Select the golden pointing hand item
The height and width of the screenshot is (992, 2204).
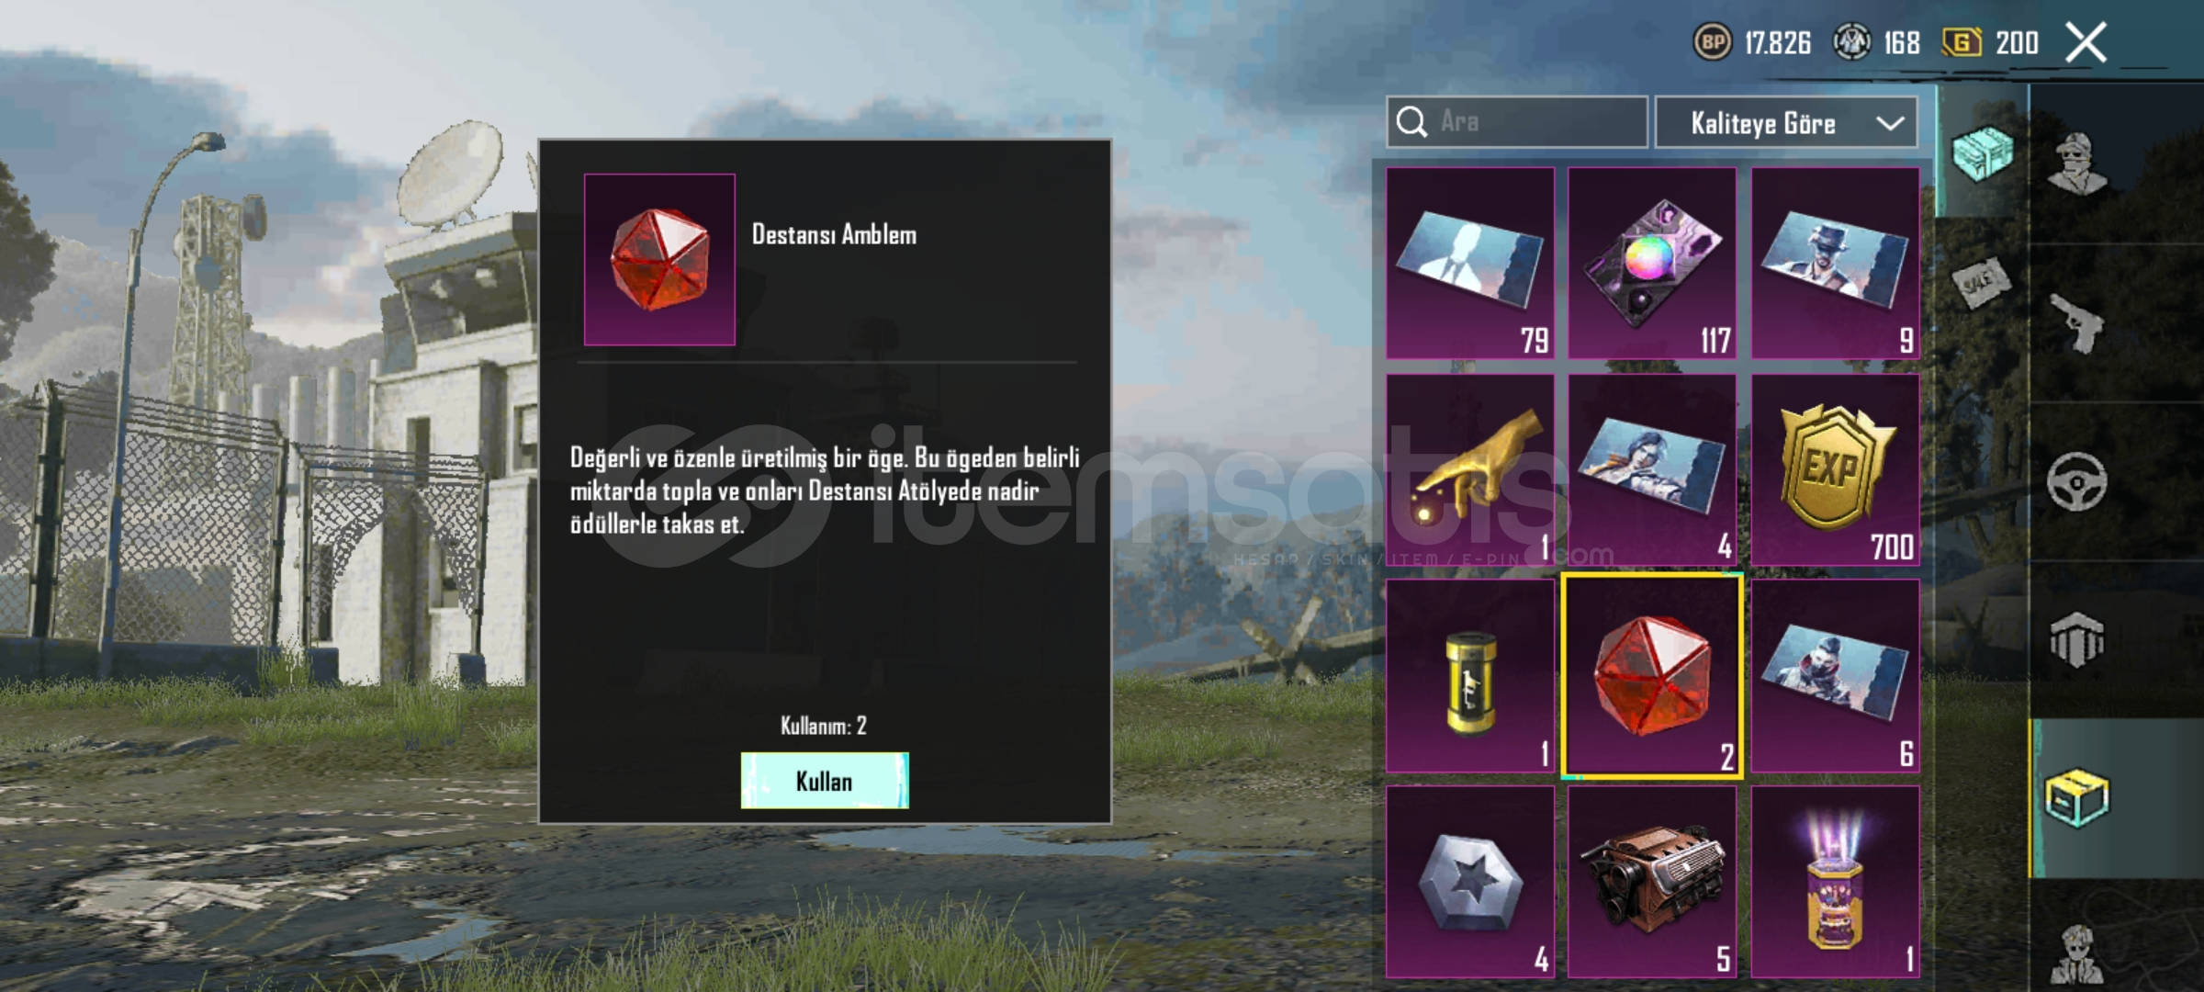(x=1470, y=469)
